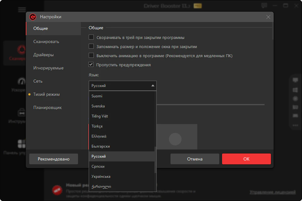
Task: Open the hamburger menu in main window
Action: click(x=22, y=10)
